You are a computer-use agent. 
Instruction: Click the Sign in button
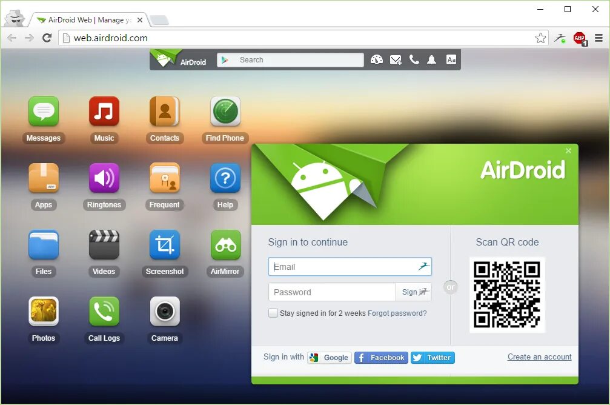(414, 292)
